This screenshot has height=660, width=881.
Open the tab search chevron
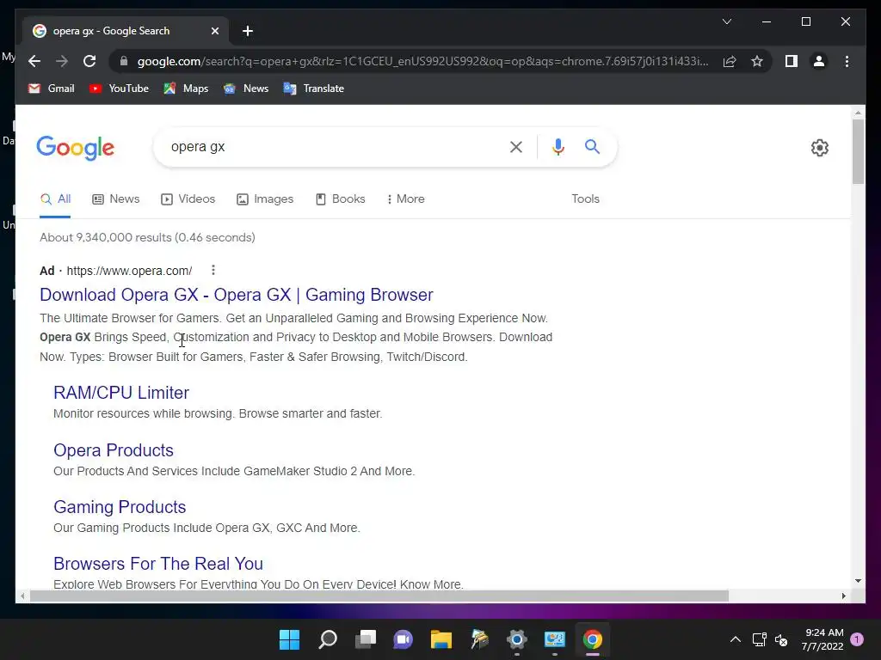726,21
